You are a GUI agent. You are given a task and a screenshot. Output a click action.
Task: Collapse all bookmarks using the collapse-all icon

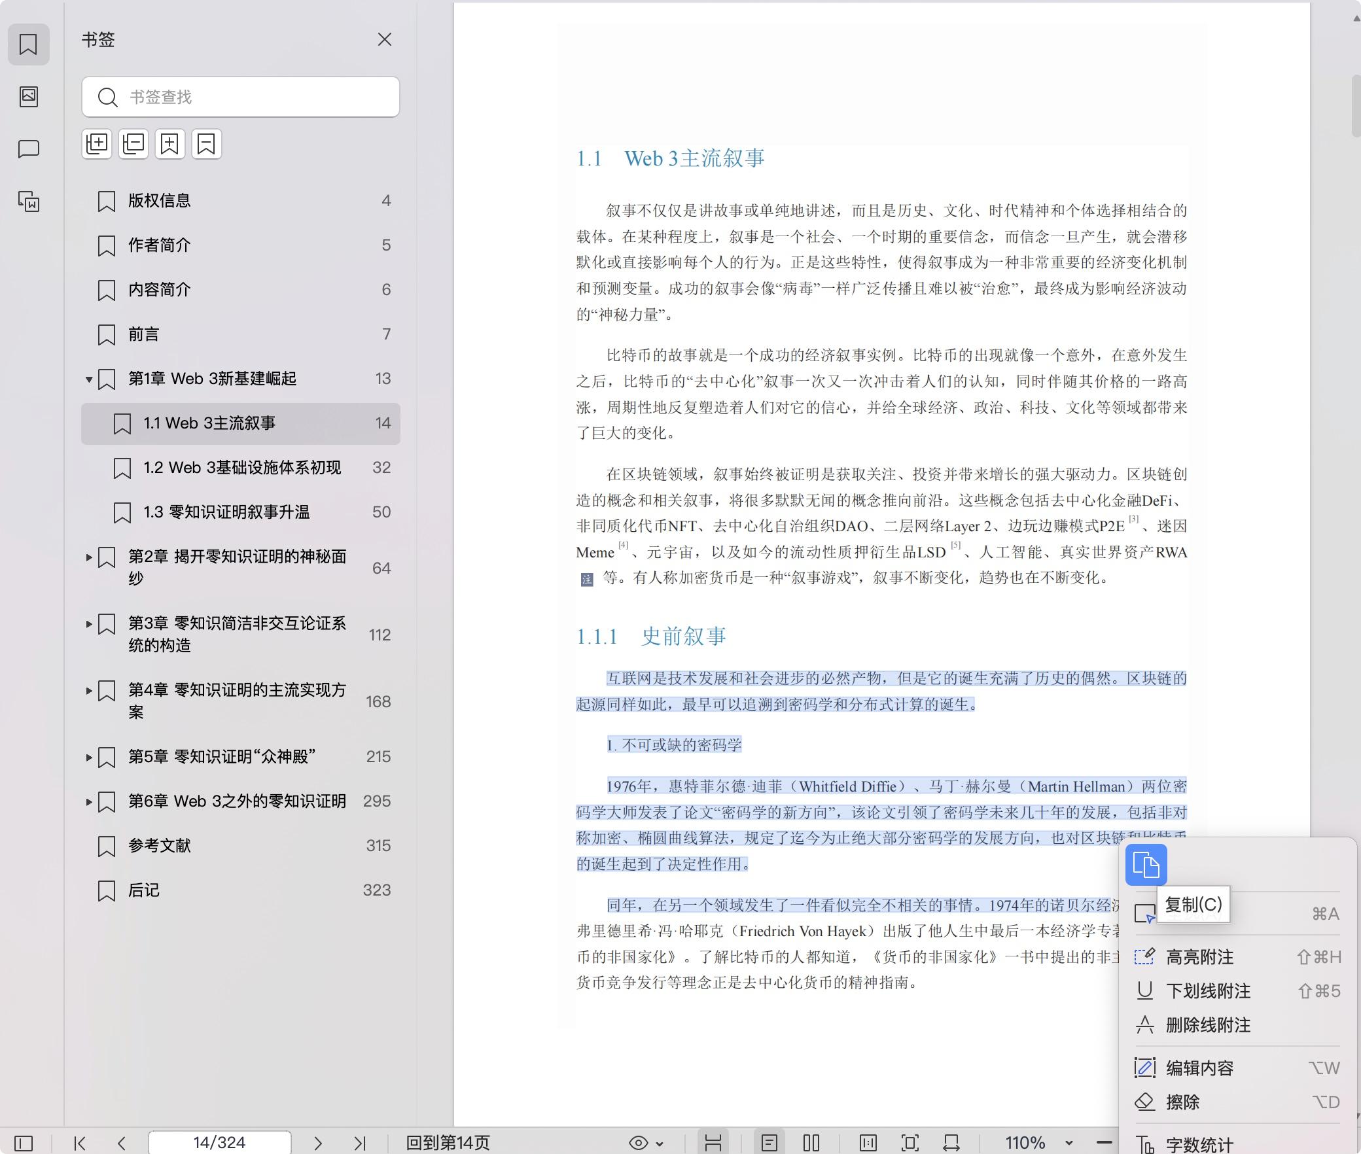pyautogui.click(x=133, y=144)
